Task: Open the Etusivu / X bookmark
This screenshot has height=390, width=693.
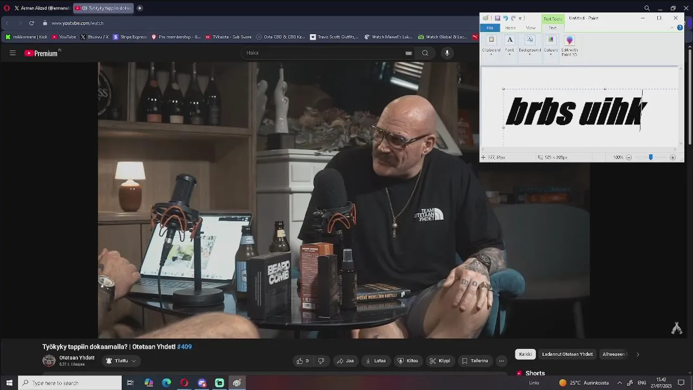Action: point(95,37)
